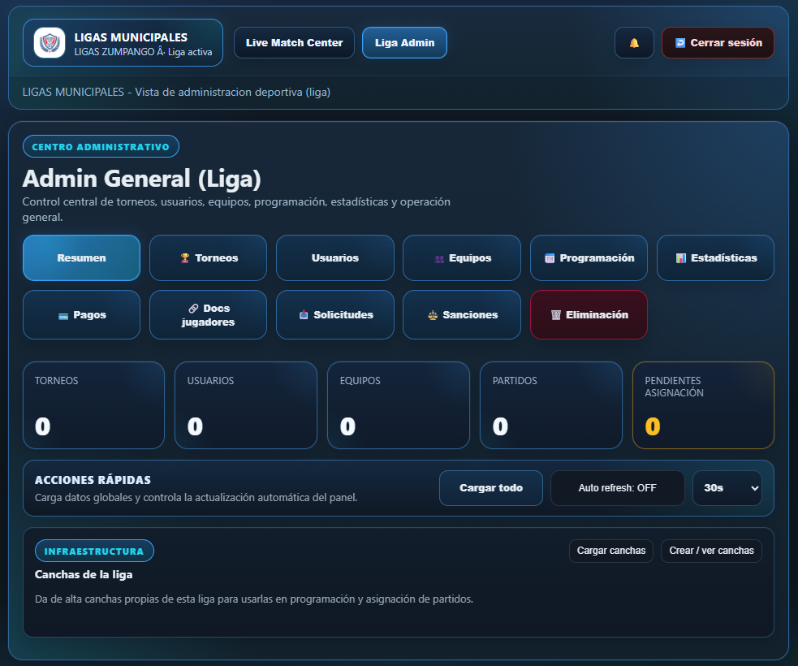Click Cerrar sesión to log out

click(x=718, y=42)
